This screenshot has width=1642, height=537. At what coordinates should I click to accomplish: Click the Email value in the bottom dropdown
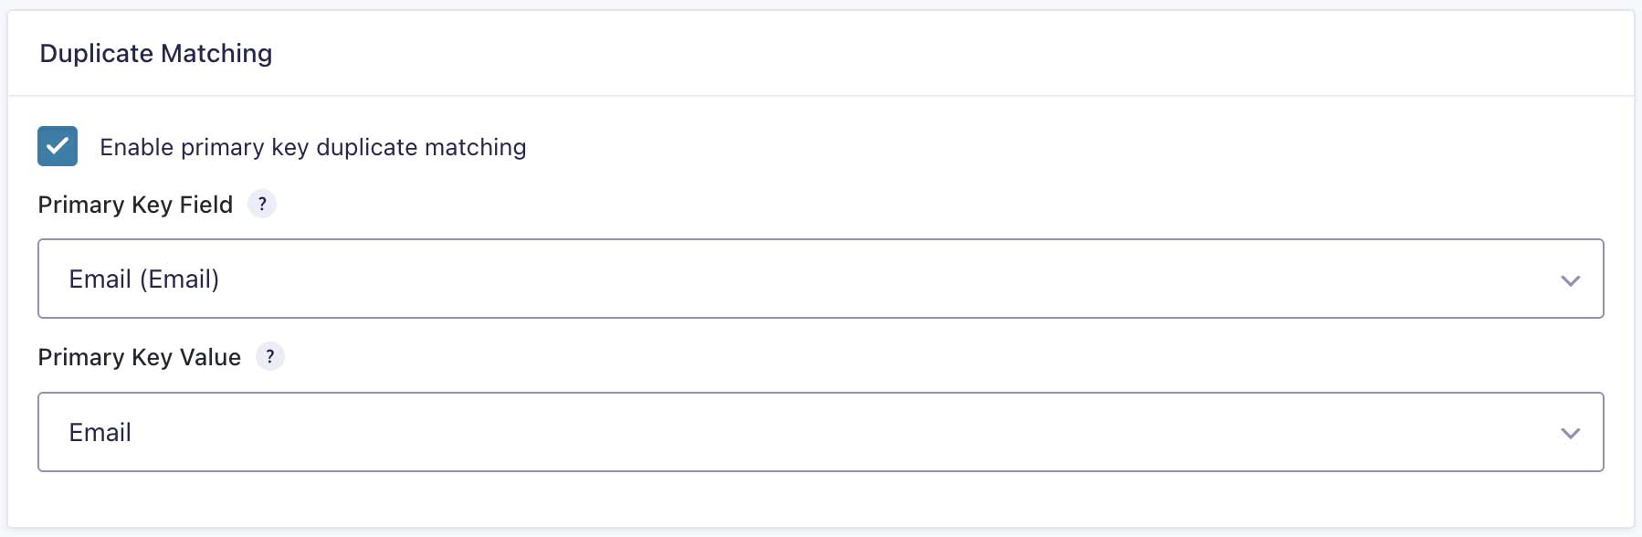[x=99, y=431]
